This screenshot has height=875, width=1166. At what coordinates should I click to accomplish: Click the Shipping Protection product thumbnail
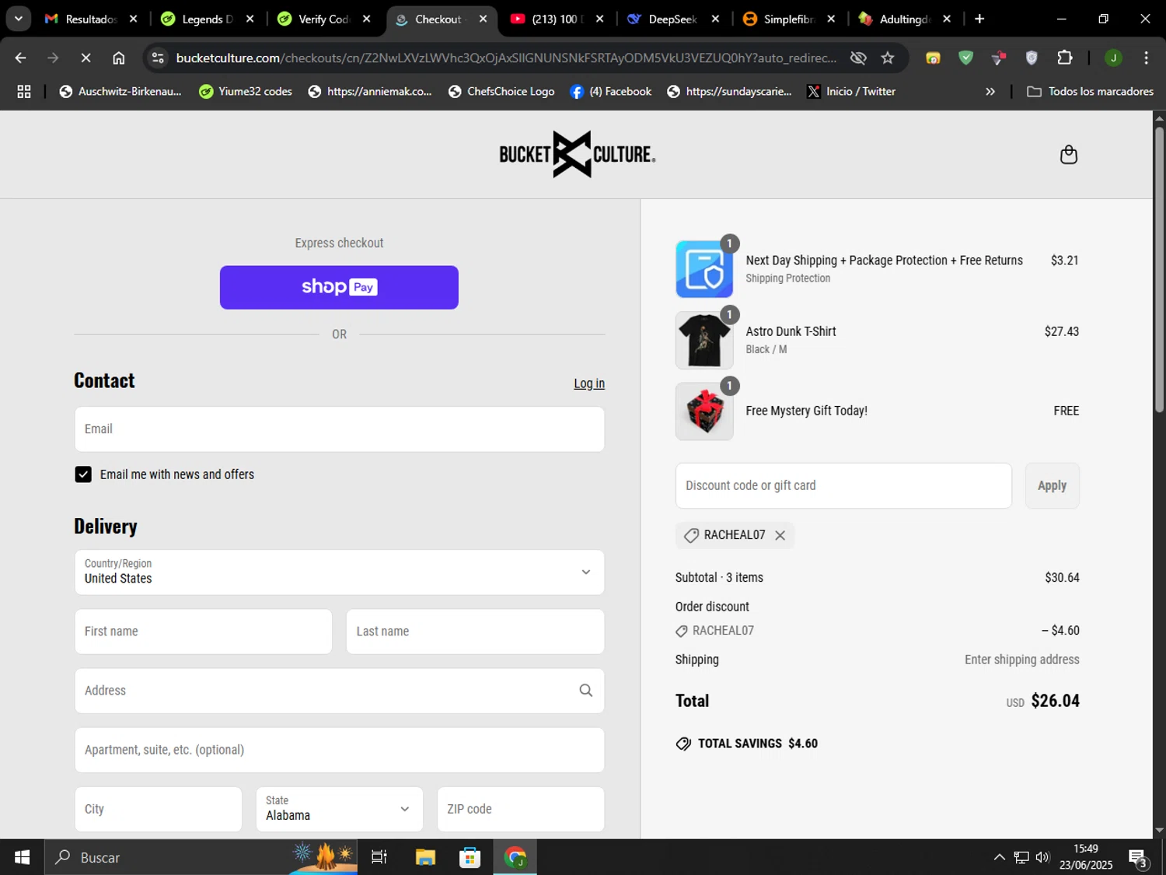click(704, 269)
